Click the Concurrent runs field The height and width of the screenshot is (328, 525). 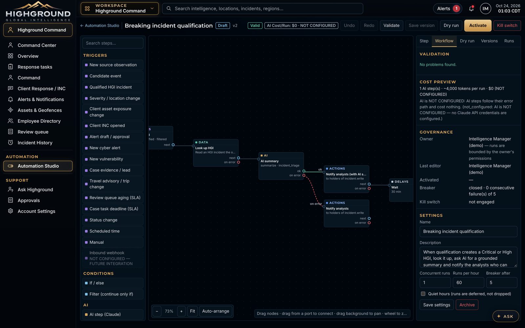[x=435, y=283]
